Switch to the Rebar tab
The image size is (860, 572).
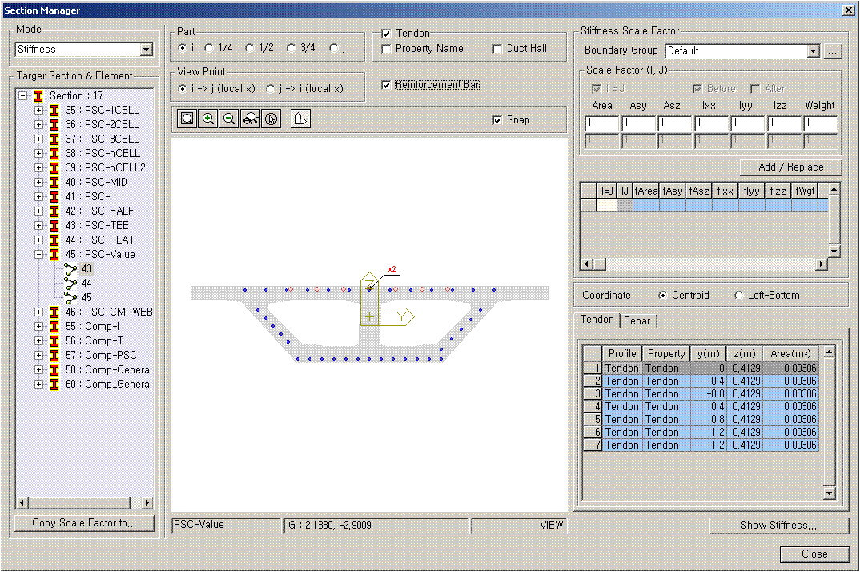638,320
